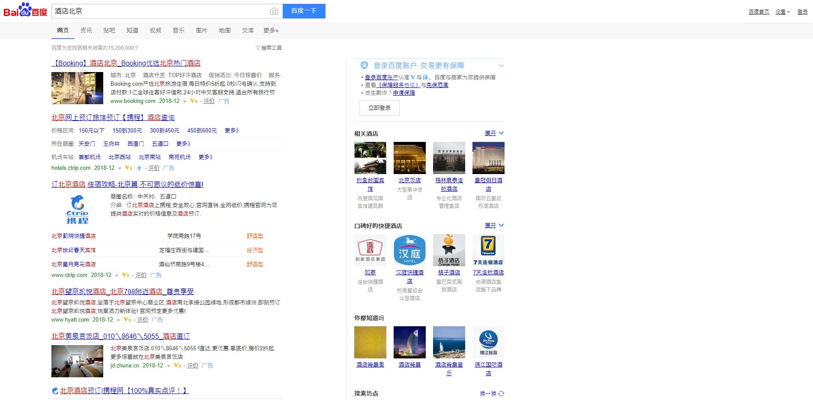Viewport: 813px width, 400px height.
Task: Switch to the 资讯 tab
Action: (86, 30)
